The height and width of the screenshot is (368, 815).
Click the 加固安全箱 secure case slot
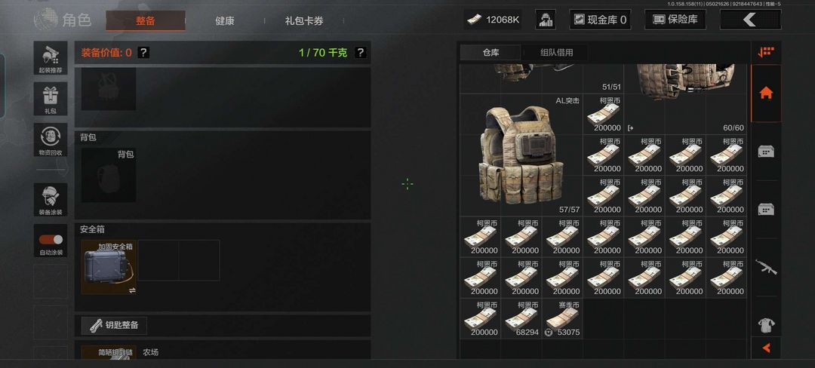coord(109,267)
